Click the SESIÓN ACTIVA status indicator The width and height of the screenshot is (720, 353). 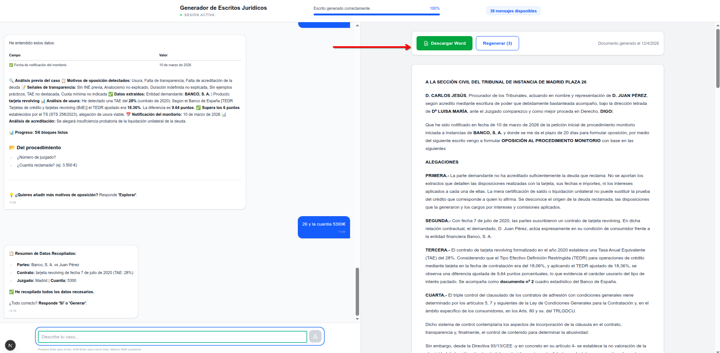point(197,15)
